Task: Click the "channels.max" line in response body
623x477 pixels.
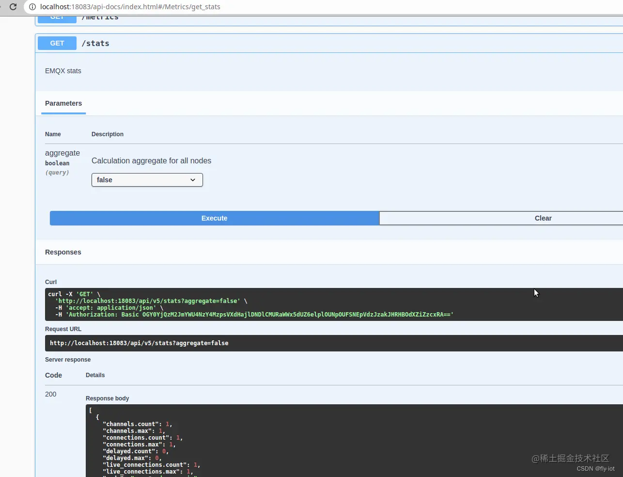Action: coord(134,431)
